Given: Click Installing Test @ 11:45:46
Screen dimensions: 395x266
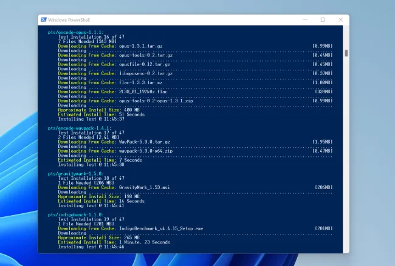Looking at the screenshot, I should (91, 247).
